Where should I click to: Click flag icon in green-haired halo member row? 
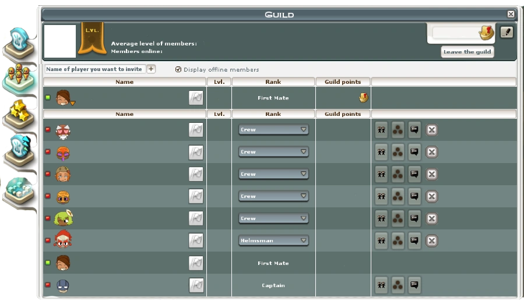pyautogui.click(x=196, y=218)
